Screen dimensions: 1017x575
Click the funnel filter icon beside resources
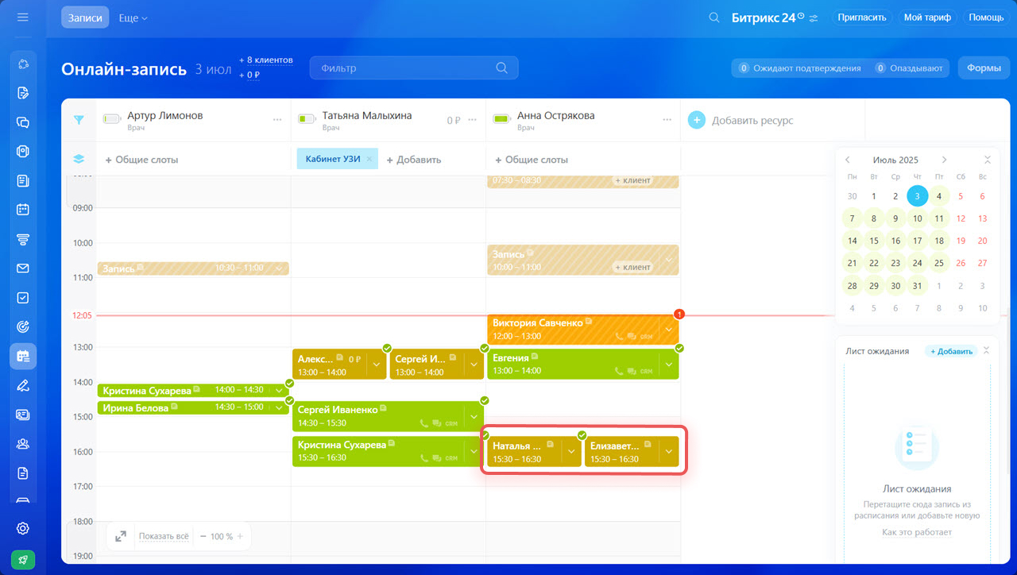[x=79, y=120]
